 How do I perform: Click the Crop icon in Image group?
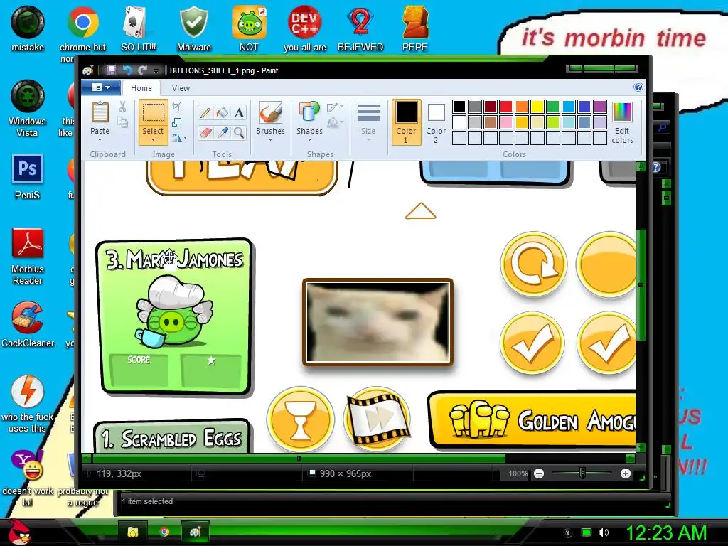tap(177, 107)
